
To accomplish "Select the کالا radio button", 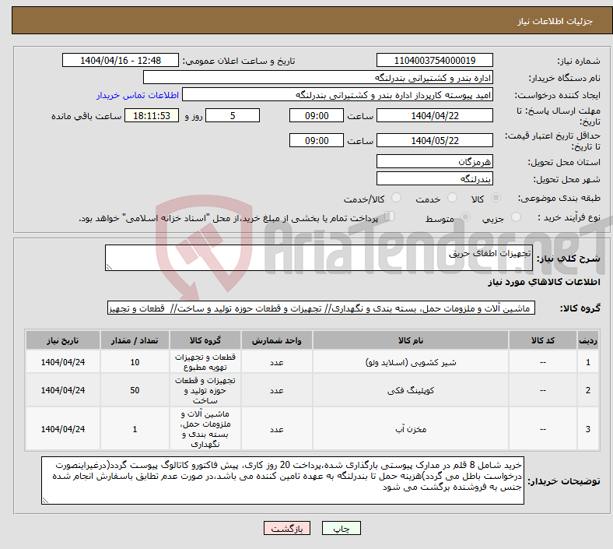I will coord(496,198).
